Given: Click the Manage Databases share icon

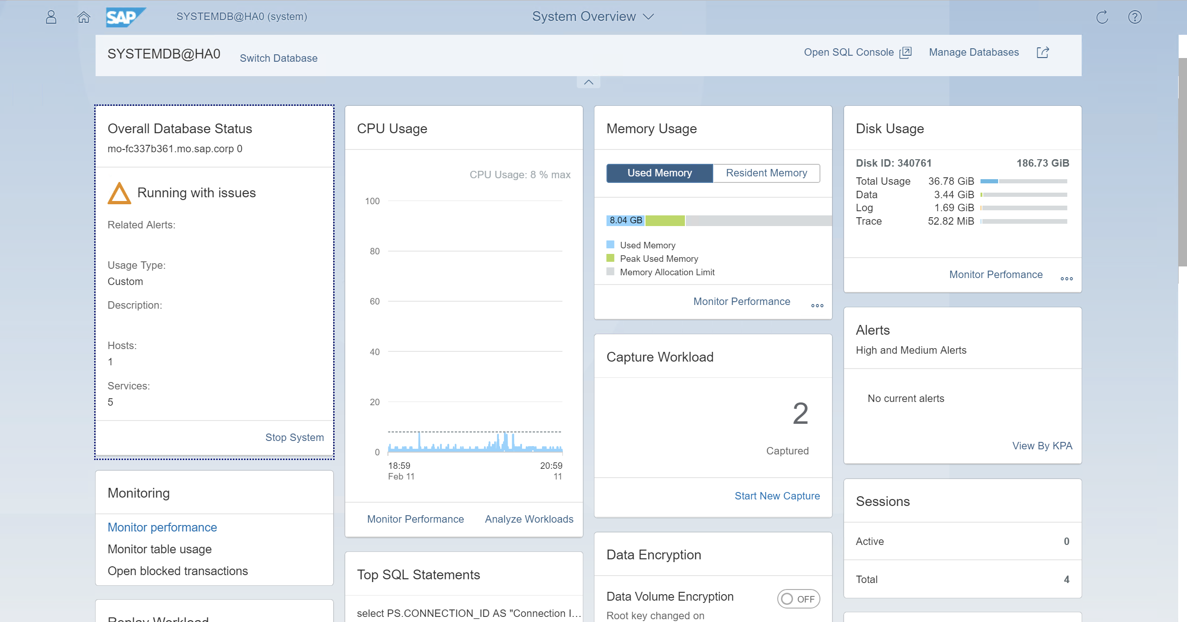Looking at the screenshot, I should point(1043,52).
